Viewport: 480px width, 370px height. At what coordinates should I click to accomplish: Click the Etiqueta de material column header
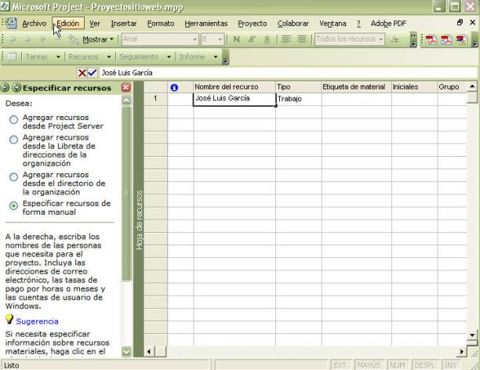coord(356,87)
